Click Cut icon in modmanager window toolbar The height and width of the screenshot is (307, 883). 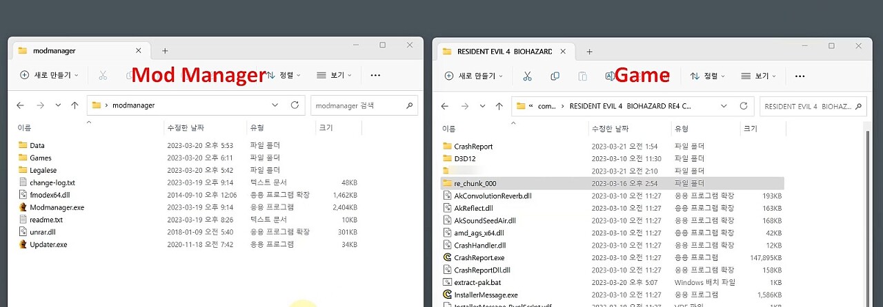click(103, 75)
